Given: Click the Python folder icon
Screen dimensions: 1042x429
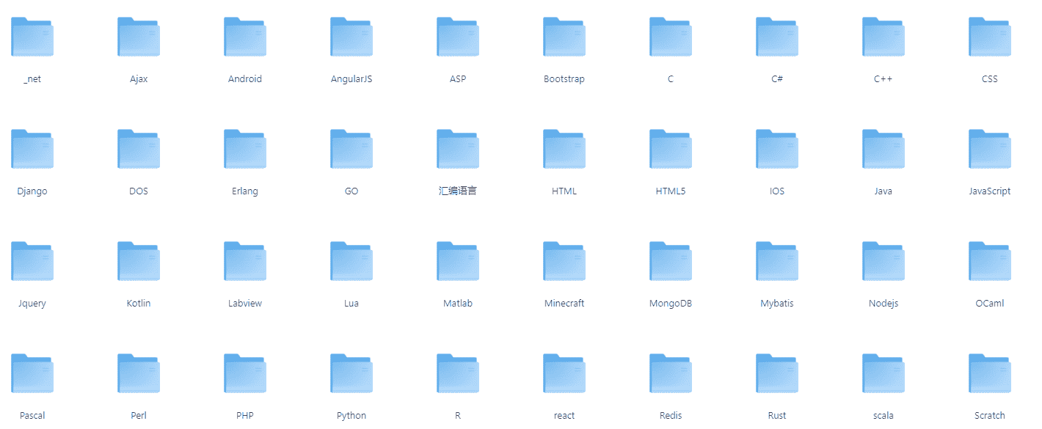Looking at the screenshot, I should pos(351,374).
